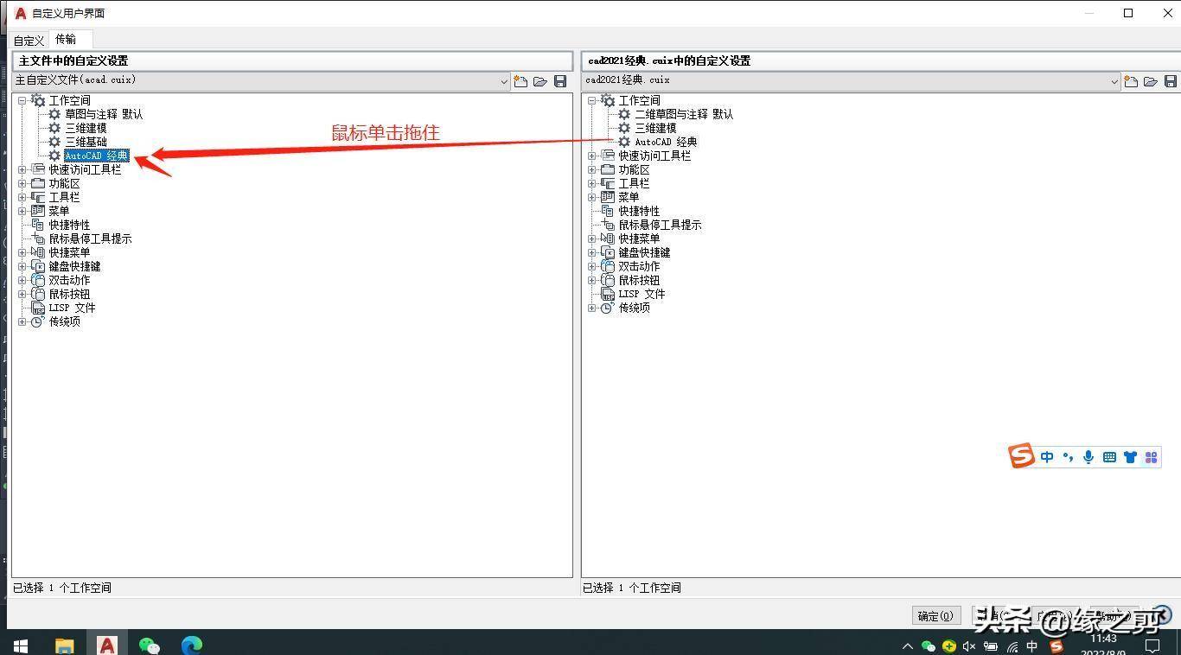
Task: Click 确定(O) button
Action: click(x=935, y=616)
